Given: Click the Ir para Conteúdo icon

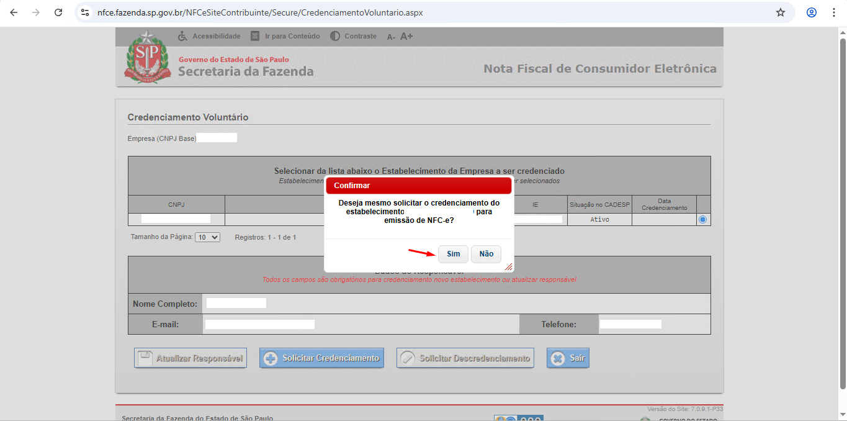Looking at the screenshot, I should (255, 36).
